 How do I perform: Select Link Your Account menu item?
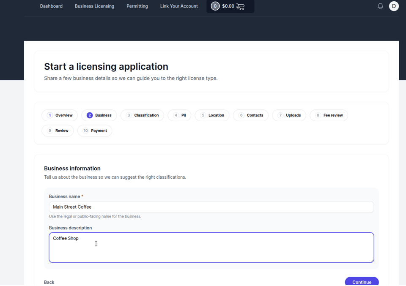tap(179, 6)
